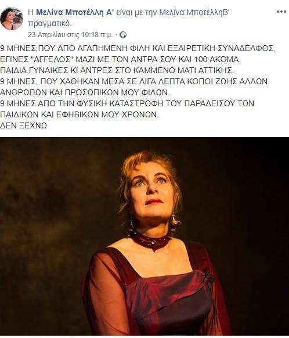Click the globe public audience icon
This screenshot has width=289, height=338.
pyautogui.click(x=123, y=35)
